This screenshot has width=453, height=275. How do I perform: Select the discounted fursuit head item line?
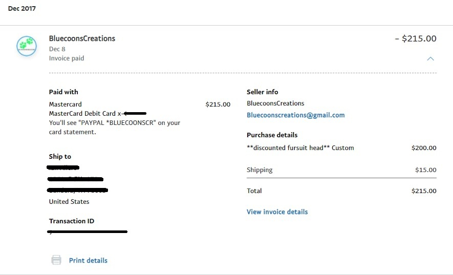coord(341,148)
